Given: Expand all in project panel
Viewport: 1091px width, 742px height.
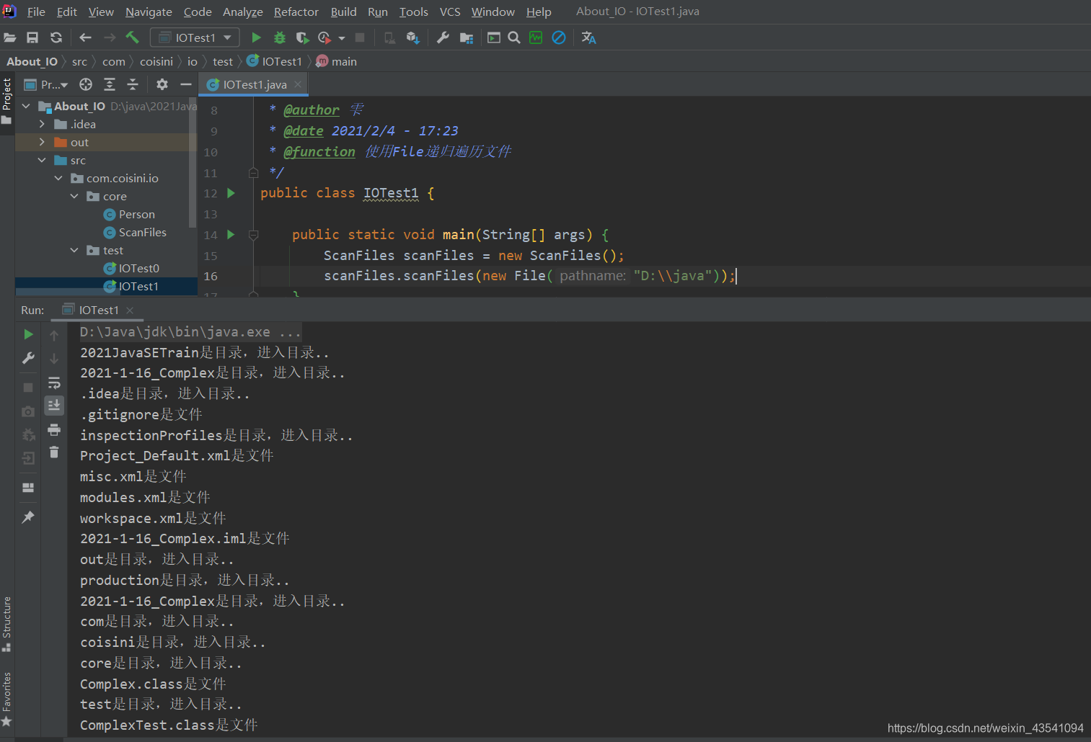Looking at the screenshot, I should point(110,84).
